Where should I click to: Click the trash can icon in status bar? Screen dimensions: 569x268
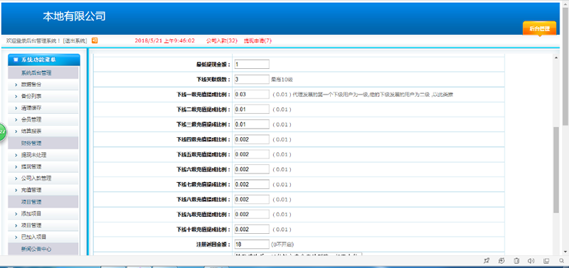pyautogui.click(x=516, y=260)
